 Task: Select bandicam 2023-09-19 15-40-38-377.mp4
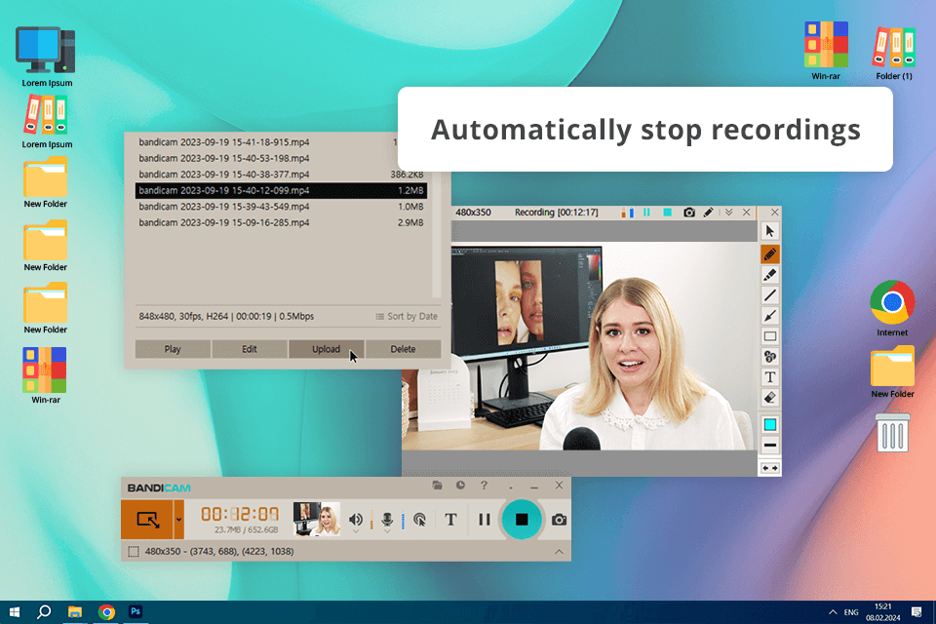coord(281,175)
